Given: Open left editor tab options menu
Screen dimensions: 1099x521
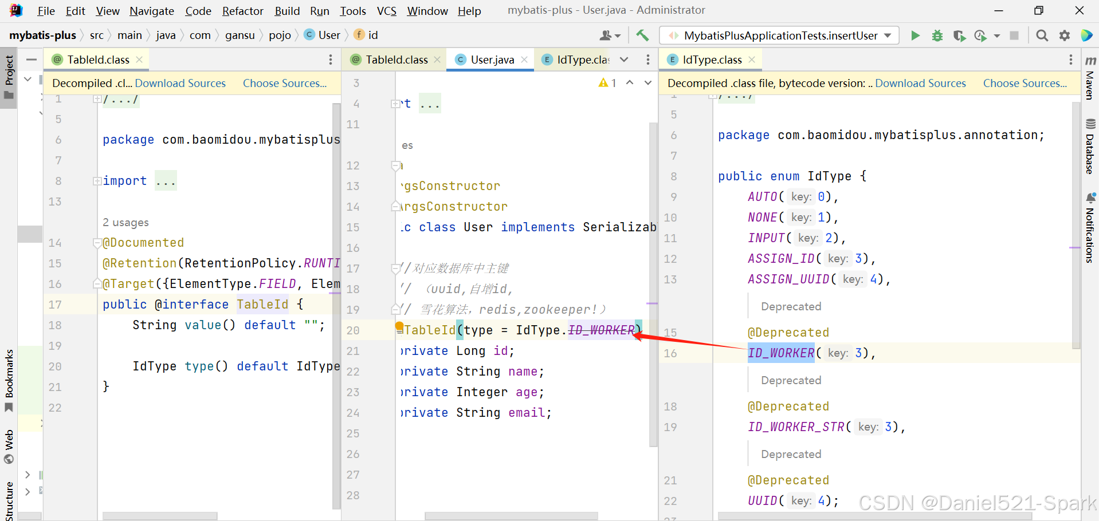Looking at the screenshot, I should point(330,60).
